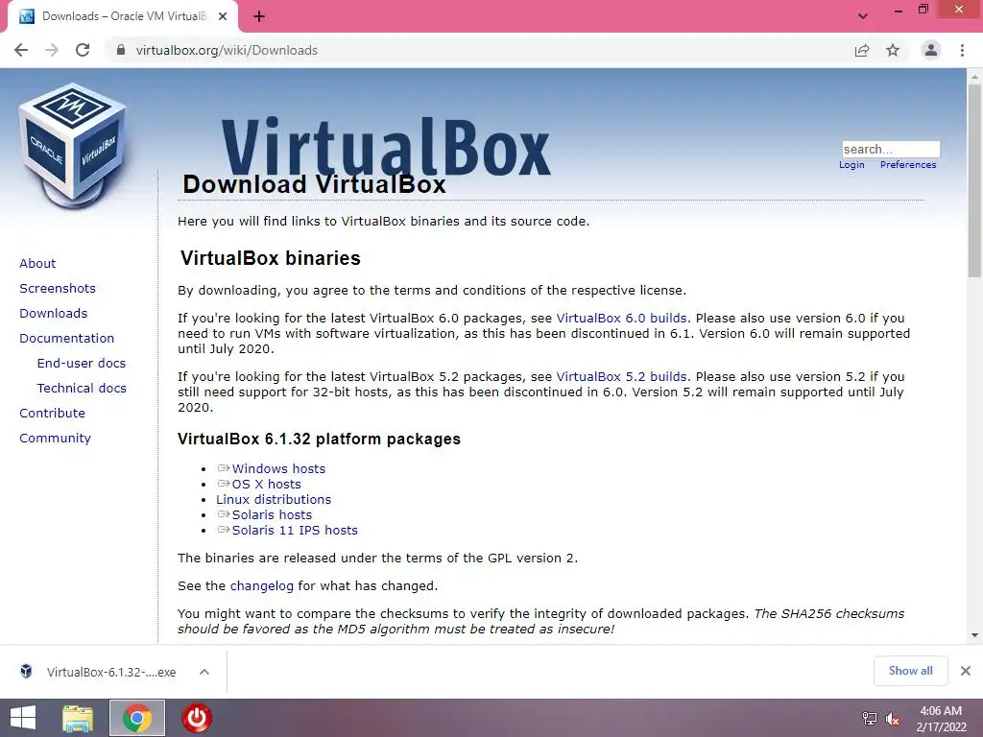
Task: Open Technical docs sidebar link
Action: (82, 389)
